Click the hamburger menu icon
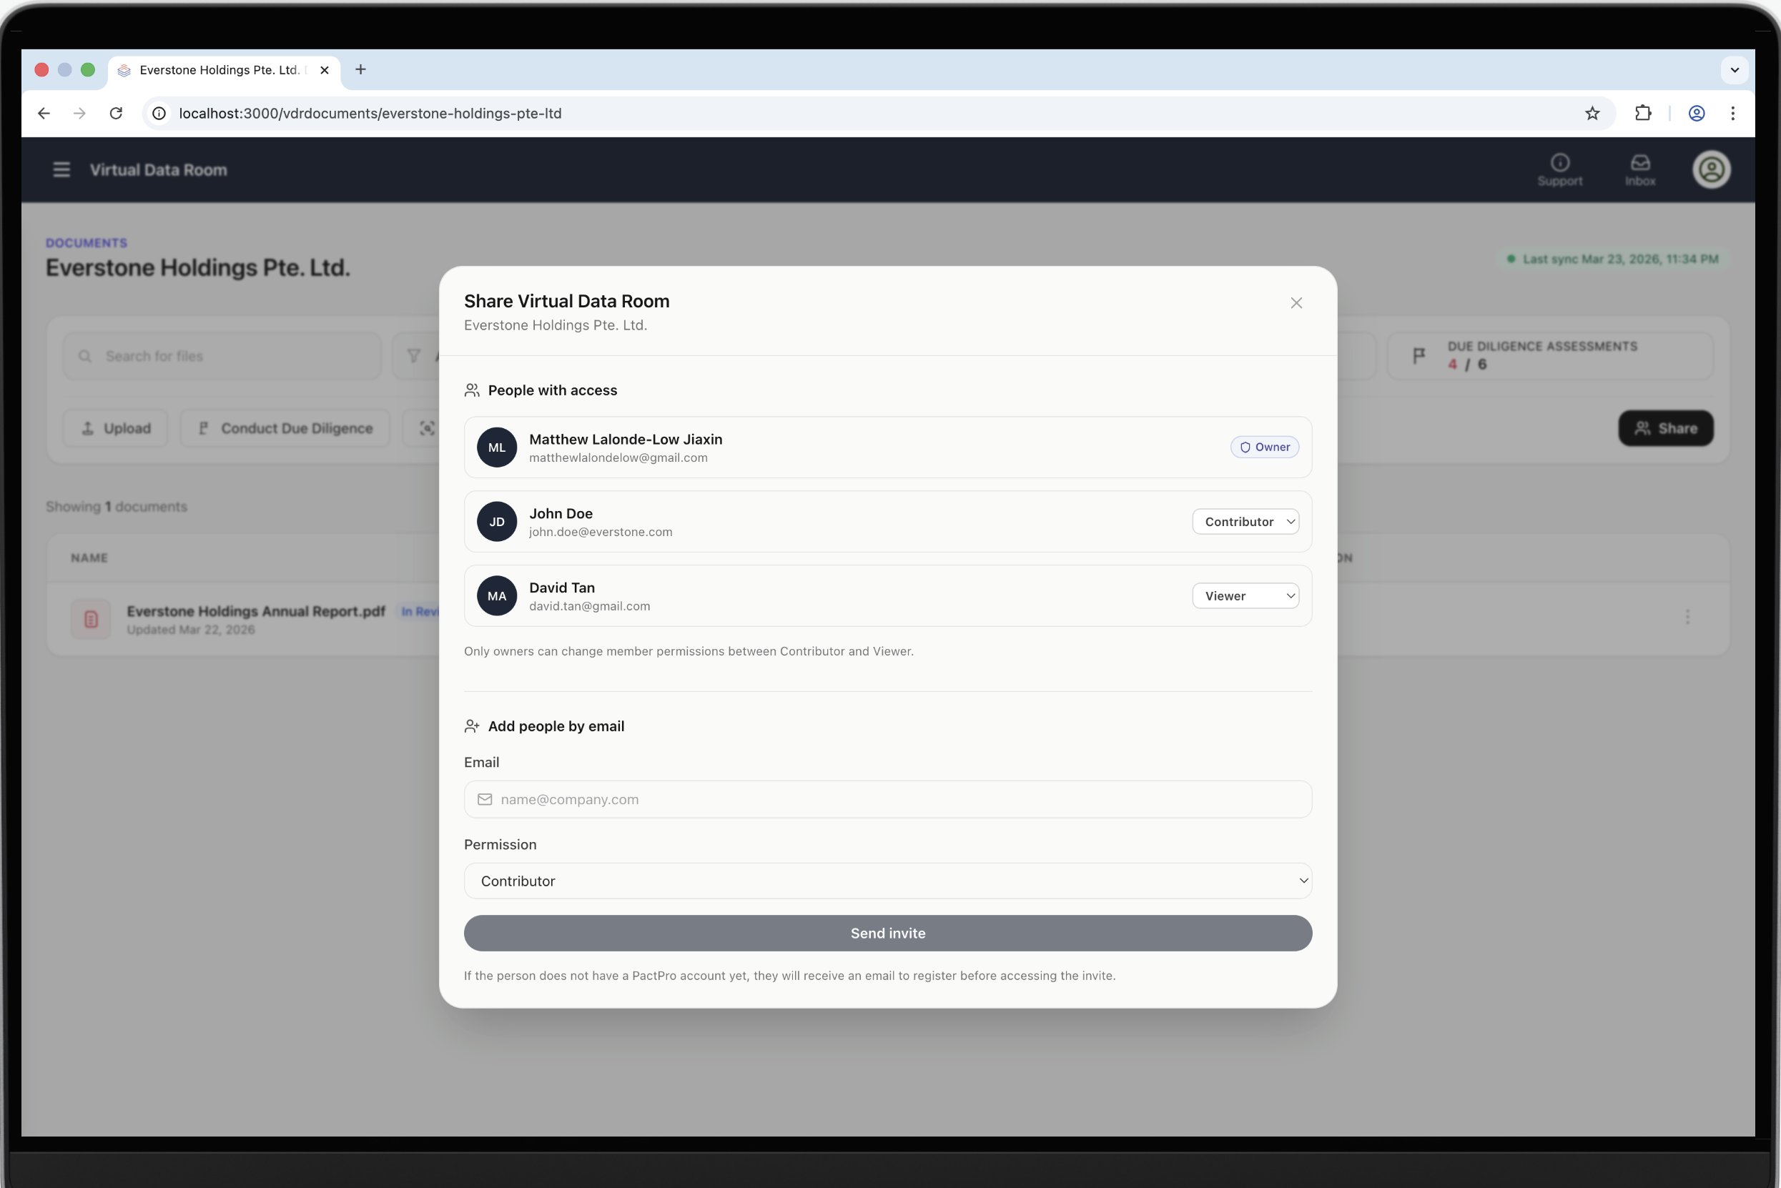Image resolution: width=1781 pixels, height=1188 pixels. coord(61,169)
